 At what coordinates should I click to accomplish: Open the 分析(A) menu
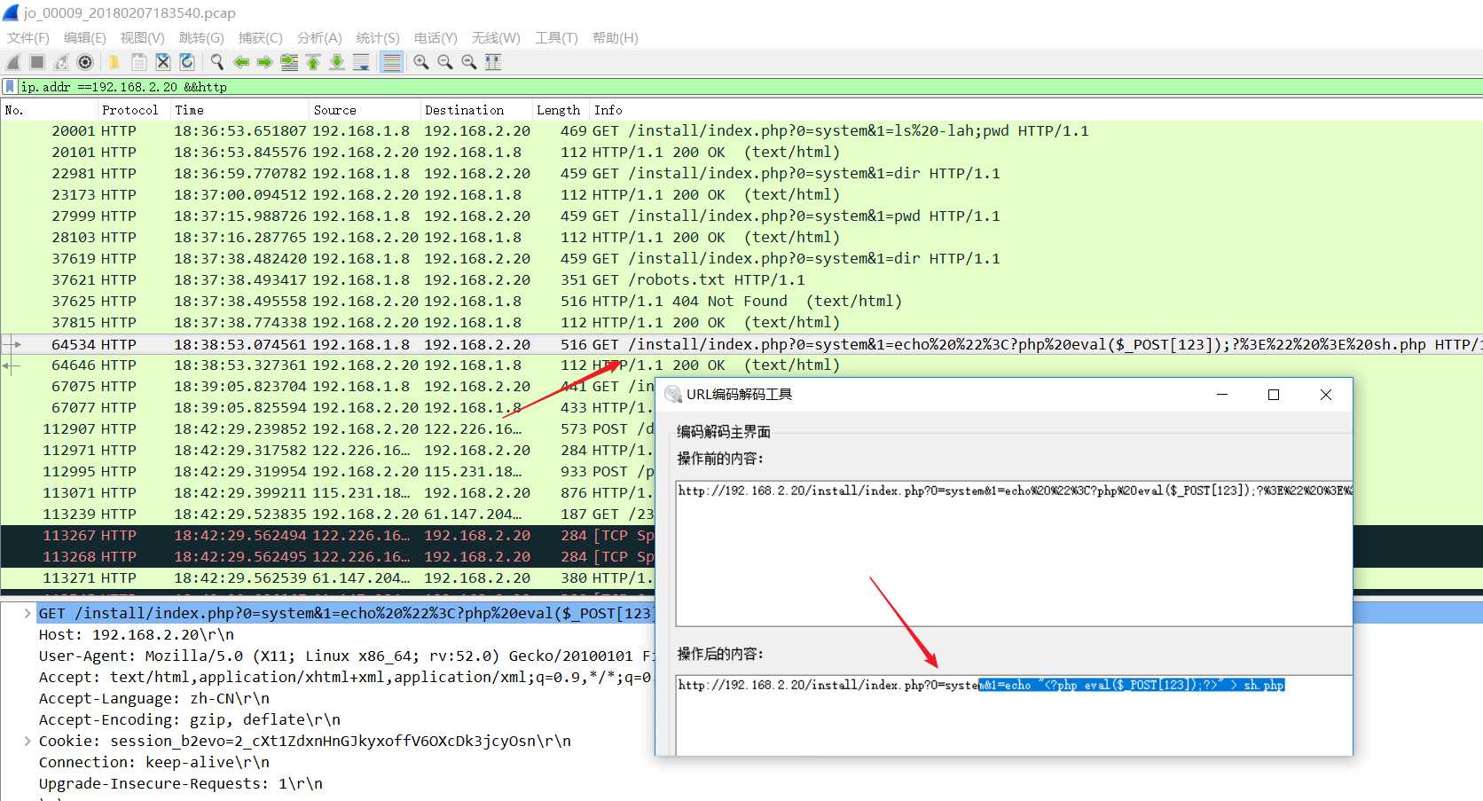tap(319, 37)
